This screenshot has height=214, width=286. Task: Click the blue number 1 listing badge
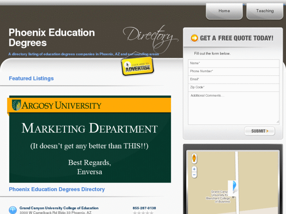point(13,210)
